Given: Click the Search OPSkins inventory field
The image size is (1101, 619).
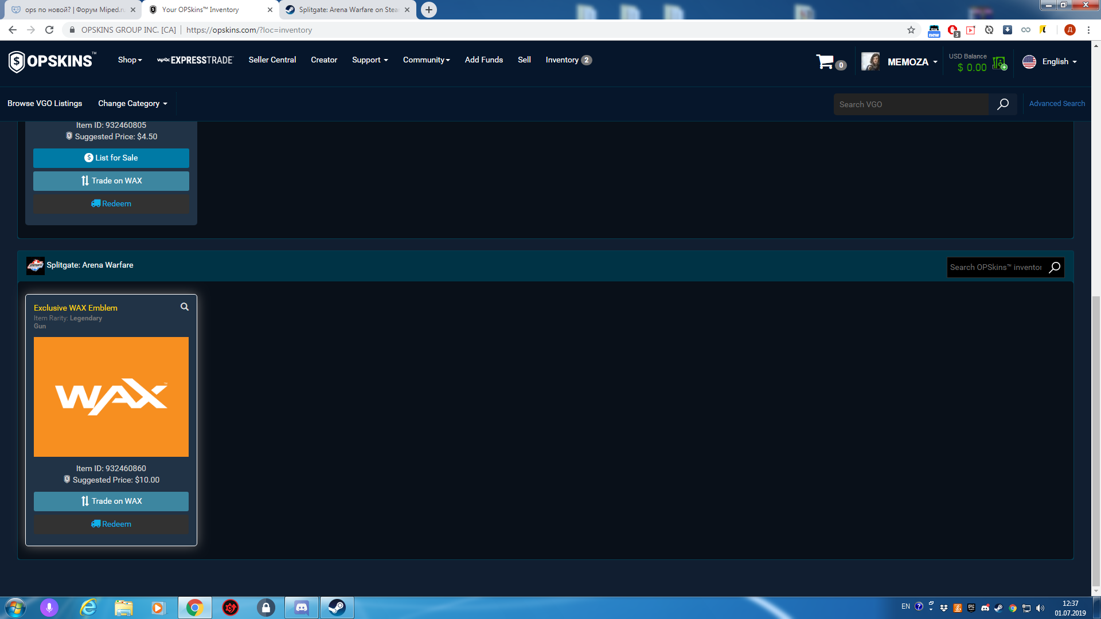Looking at the screenshot, I should 997,268.
